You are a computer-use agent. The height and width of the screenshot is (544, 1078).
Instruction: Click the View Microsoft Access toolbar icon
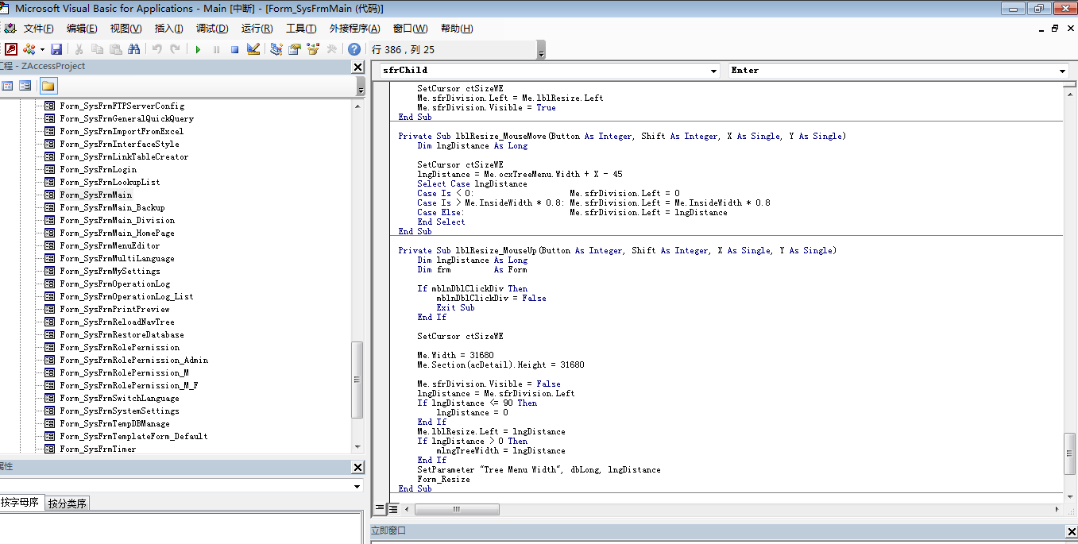point(11,49)
